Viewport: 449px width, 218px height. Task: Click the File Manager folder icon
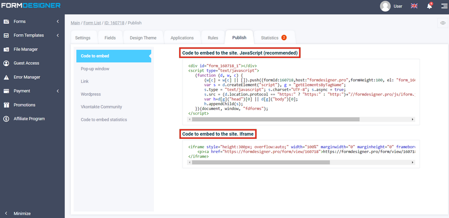pos(7,49)
